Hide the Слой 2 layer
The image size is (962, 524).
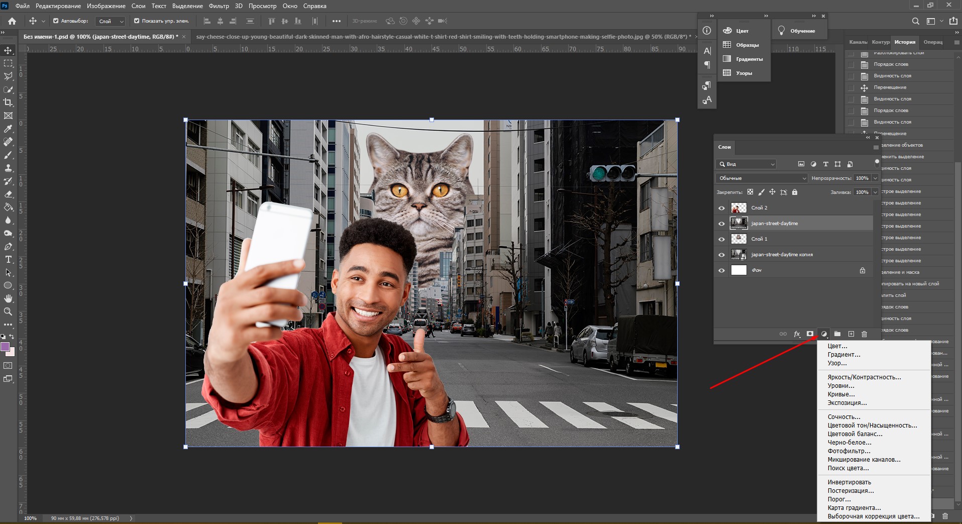pos(721,208)
